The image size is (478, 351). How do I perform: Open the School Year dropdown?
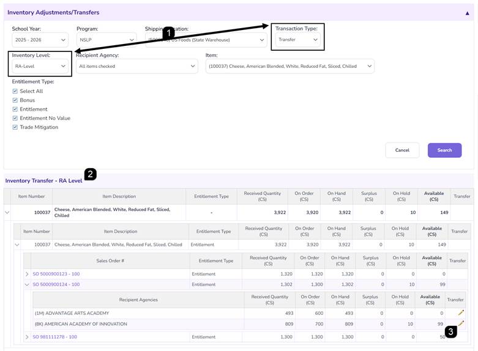point(40,40)
